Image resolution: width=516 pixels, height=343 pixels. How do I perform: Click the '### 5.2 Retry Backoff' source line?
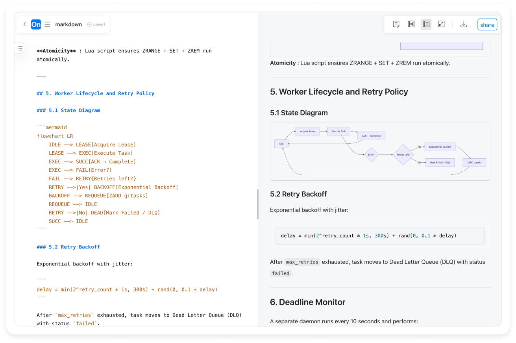click(68, 247)
